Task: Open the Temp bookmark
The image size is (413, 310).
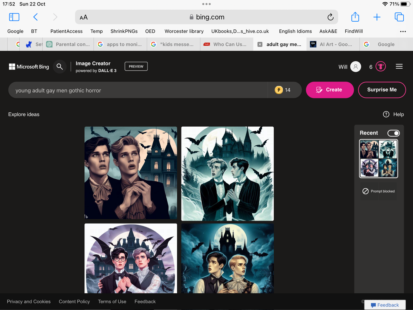Action: (x=96, y=31)
